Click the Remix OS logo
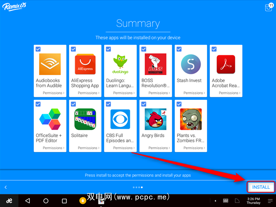276x207 pixels. click(x=14, y=7)
